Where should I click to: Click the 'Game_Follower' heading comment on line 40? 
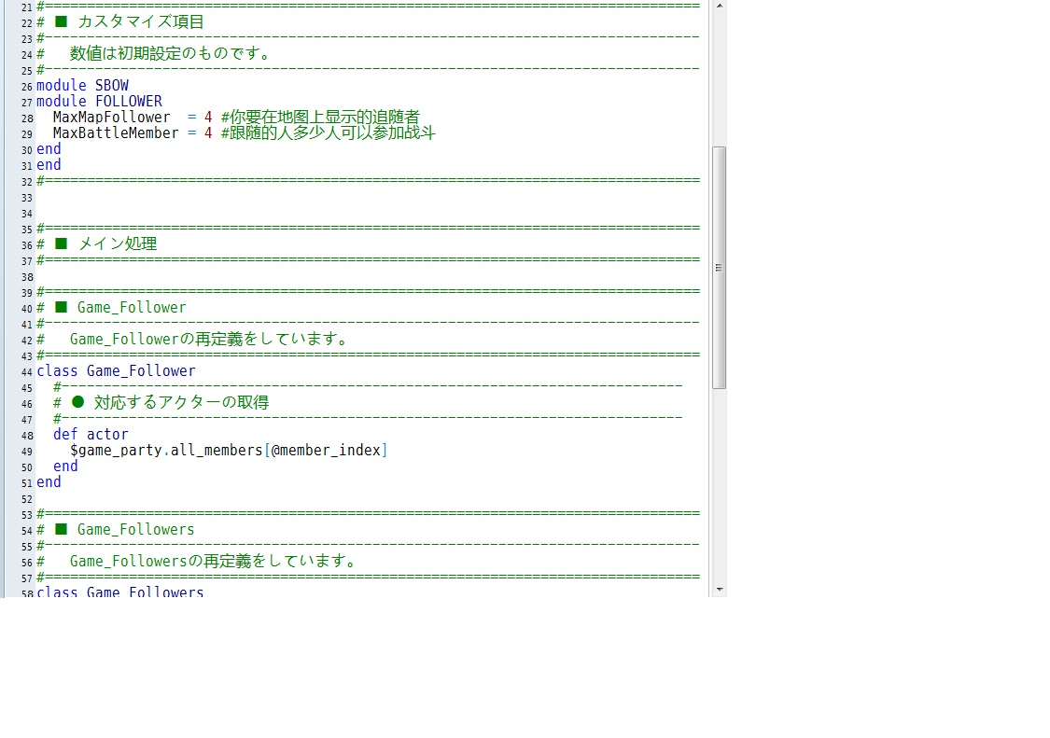pyautogui.click(x=132, y=307)
